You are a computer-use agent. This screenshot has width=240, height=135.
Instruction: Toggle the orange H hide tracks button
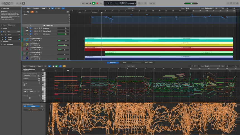pyautogui.click(x=32, y=12)
